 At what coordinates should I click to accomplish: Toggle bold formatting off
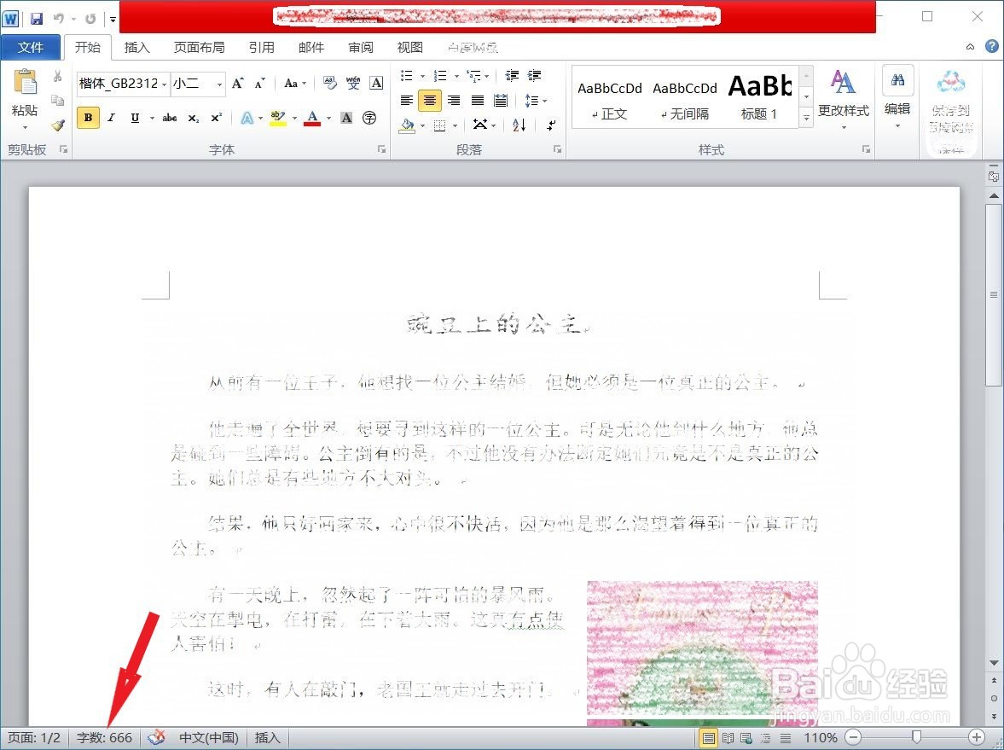click(x=88, y=117)
